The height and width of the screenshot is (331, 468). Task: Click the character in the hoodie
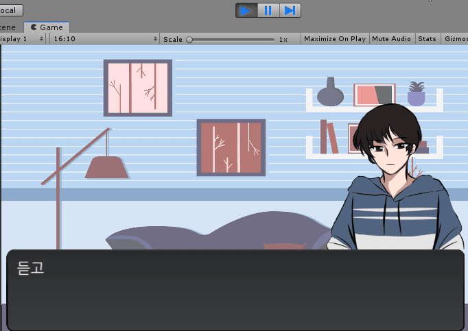[x=395, y=177]
